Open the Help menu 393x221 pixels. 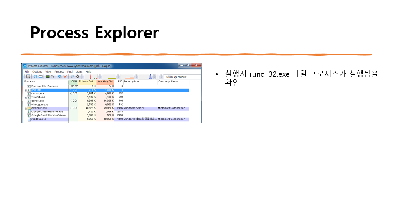(88, 72)
